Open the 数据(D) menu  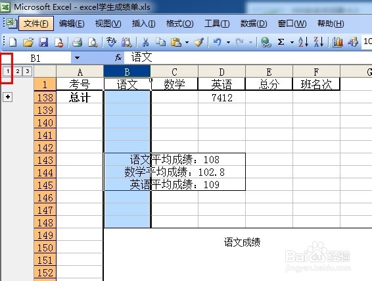254,24
